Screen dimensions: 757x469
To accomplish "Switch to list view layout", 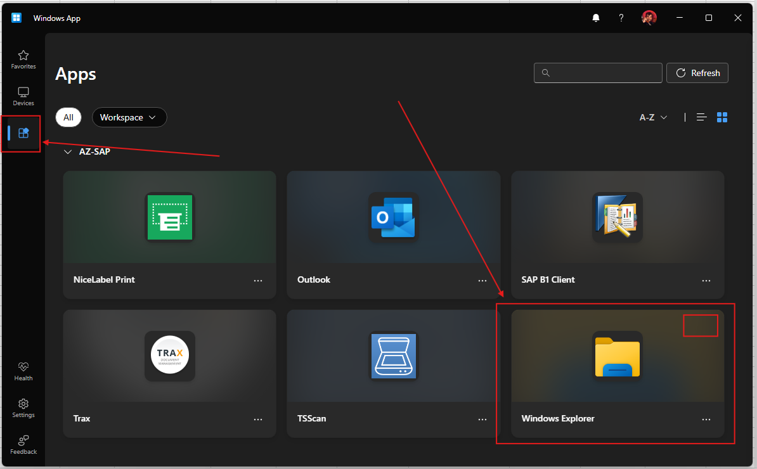I will pos(701,117).
